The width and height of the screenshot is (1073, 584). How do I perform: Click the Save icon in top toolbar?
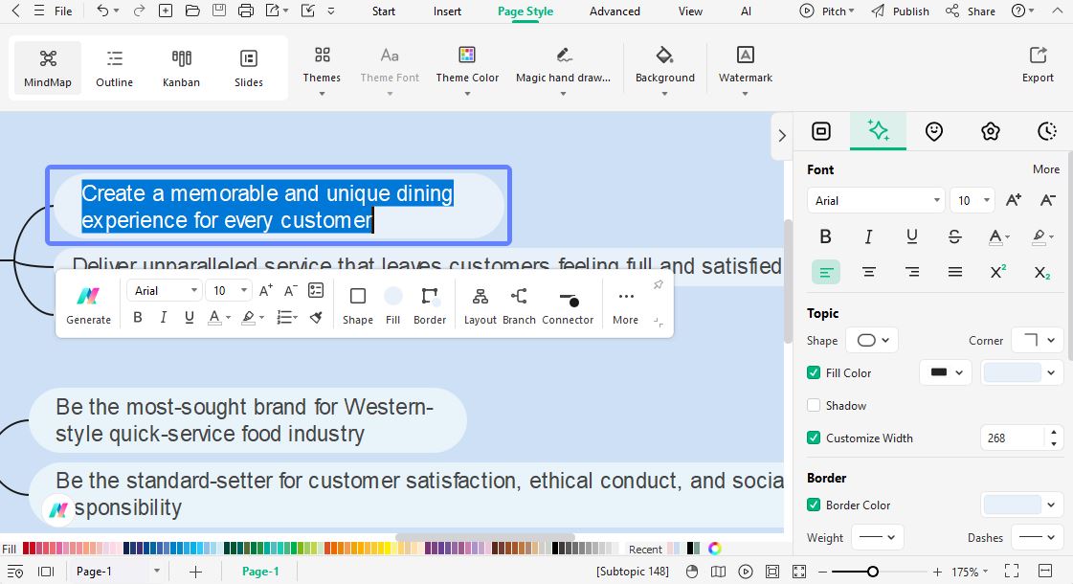(x=219, y=11)
